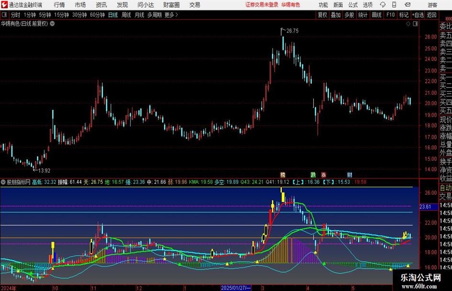This screenshot has height=291, width=452.
Task: Click the 13.92 low price label
Action: (44, 171)
